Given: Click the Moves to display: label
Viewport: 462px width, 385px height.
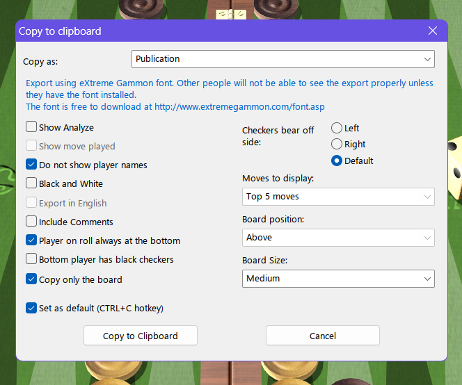Looking at the screenshot, I should tap(278, 179).
